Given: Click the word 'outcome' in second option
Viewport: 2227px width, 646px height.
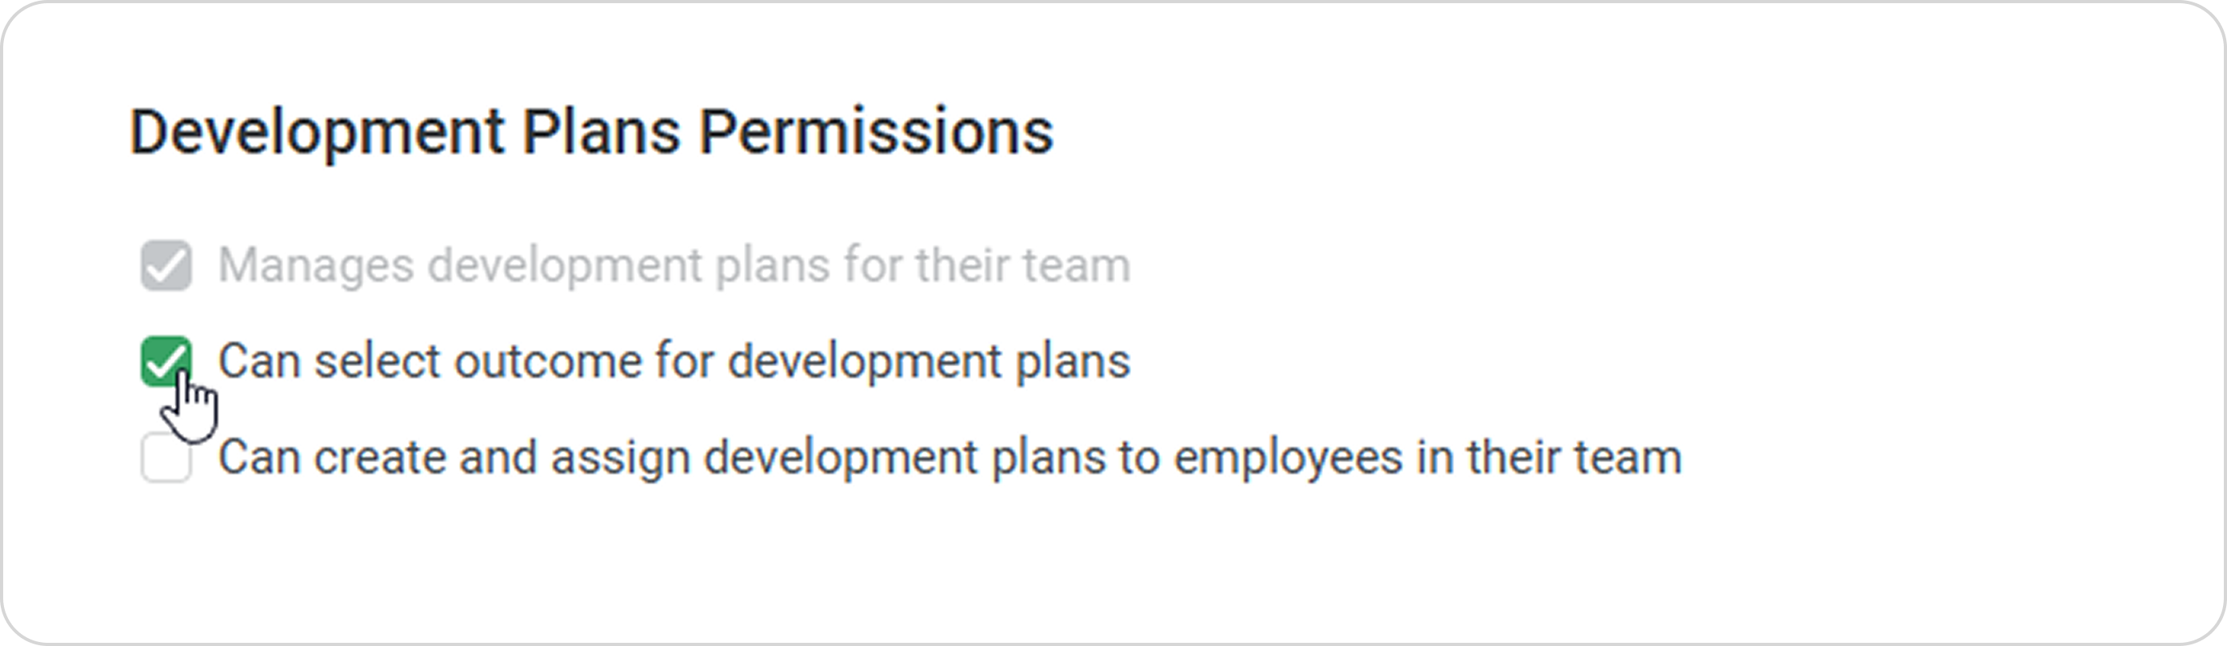Looking at the screenshot, I should 548,361.
